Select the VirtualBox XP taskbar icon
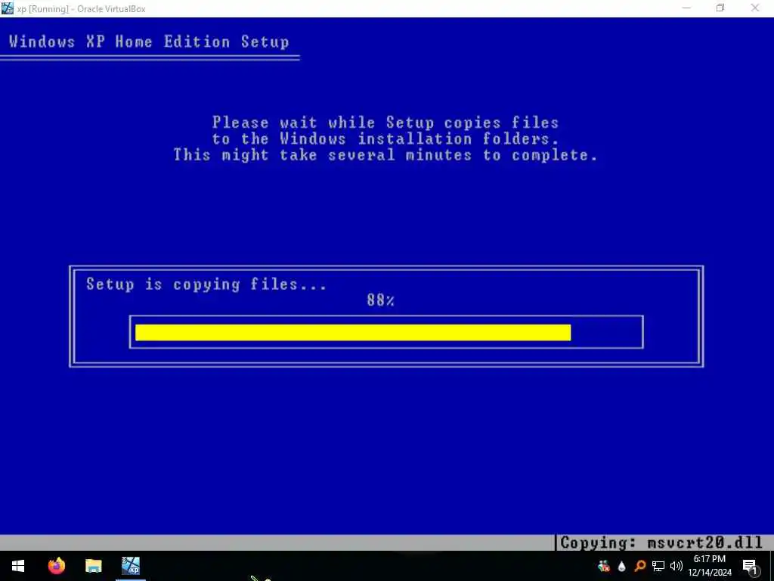Viewport: 774px width, 581px height. [x=131, y=566]
